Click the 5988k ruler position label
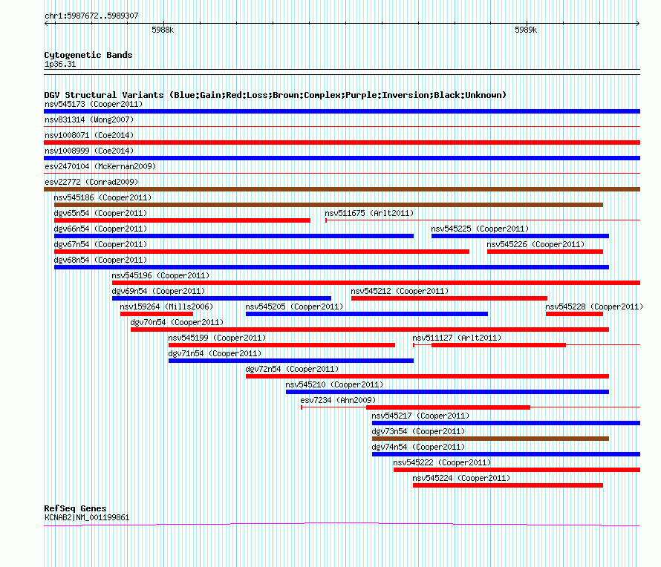 (163, 30)
